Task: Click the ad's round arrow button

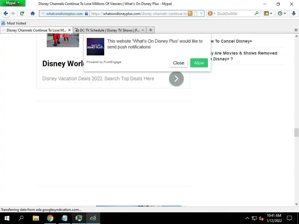Action: 176,78
